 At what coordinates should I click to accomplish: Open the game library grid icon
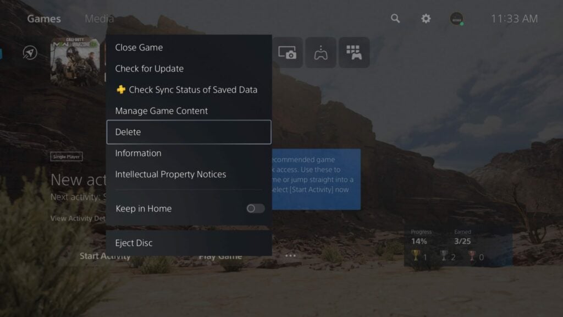coord(355,52)
